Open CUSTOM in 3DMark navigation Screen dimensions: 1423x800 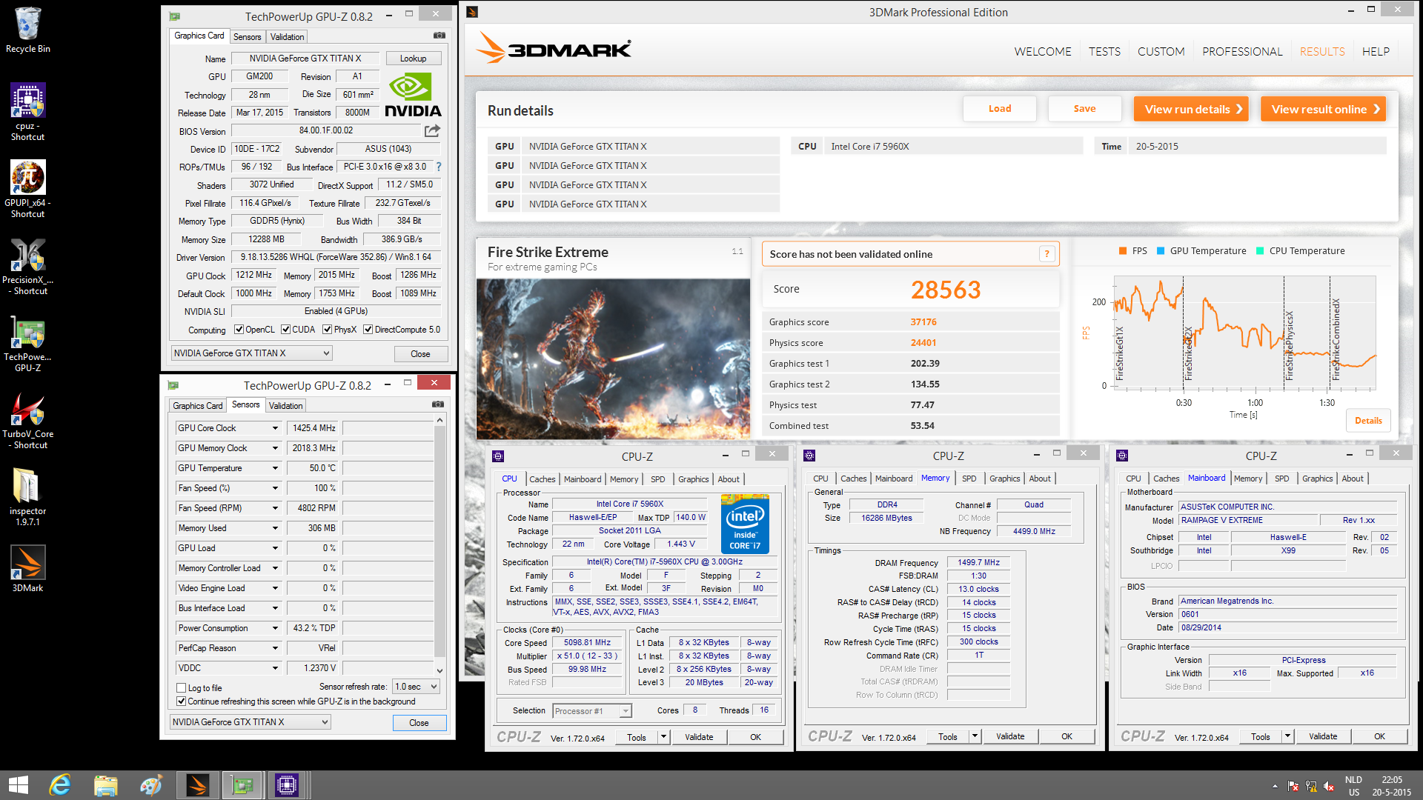[1161, 51]
